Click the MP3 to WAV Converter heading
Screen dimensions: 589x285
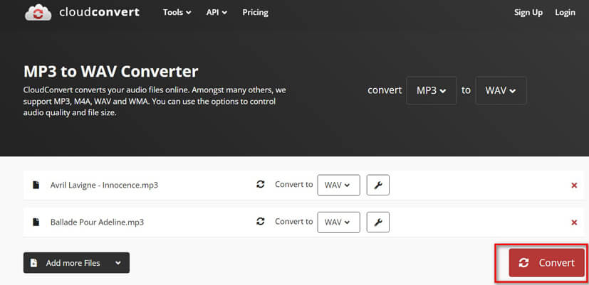click(x=111, y=71)
